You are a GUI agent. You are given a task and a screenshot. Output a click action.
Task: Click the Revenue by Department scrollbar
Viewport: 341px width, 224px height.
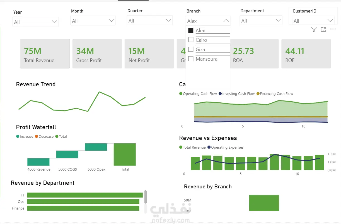tap(146, 197)
